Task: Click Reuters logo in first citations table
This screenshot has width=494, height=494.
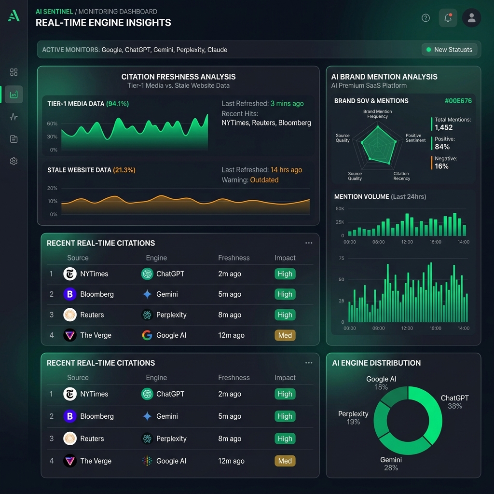Action: click(x=70, y=315)
